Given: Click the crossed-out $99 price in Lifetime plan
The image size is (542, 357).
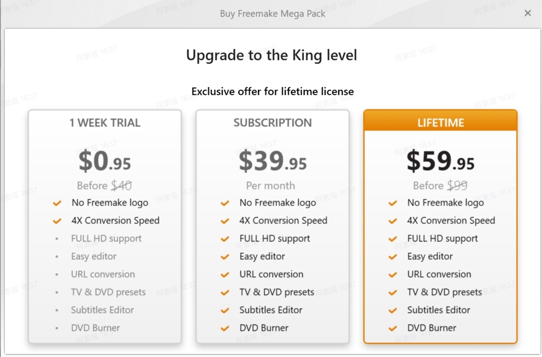Looking at the screenshot, I should [x=458, y=186].
